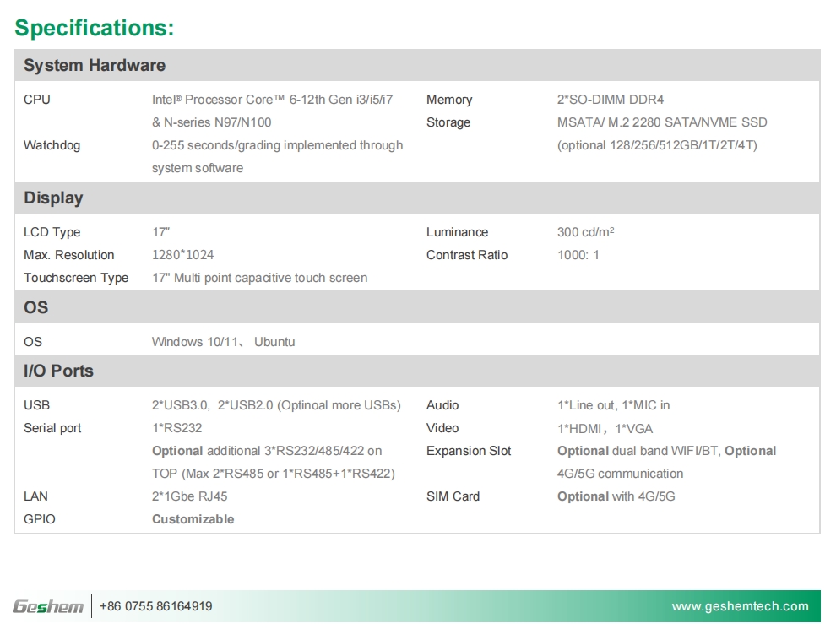Click the SIM Card label
836x629 pixels.
coord(453,496)
